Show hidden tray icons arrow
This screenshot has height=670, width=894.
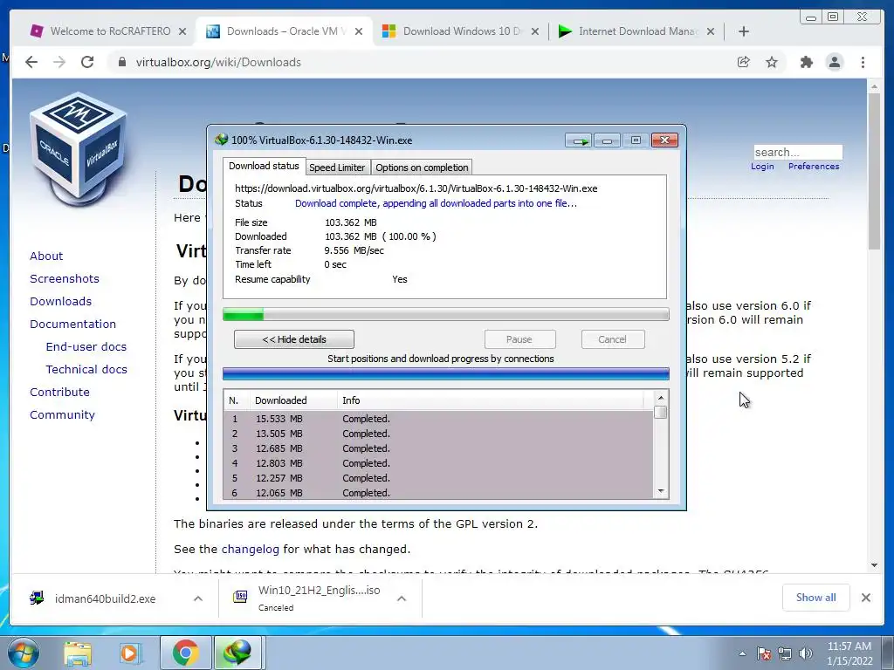(x=742, y=653)
